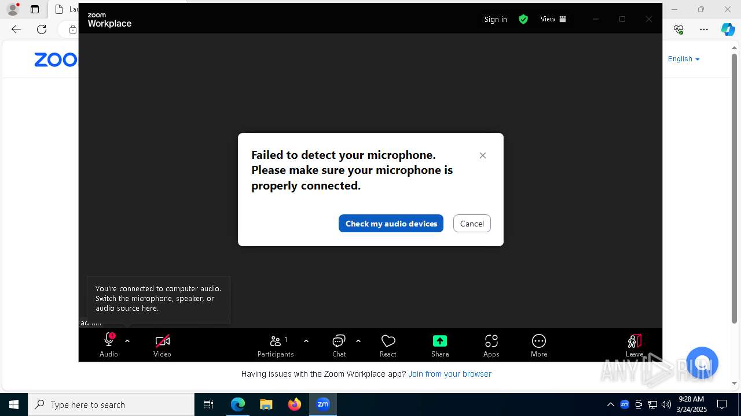Open Edge tab actions menu
Screen dimensions: 741x416
click(35, 9)
